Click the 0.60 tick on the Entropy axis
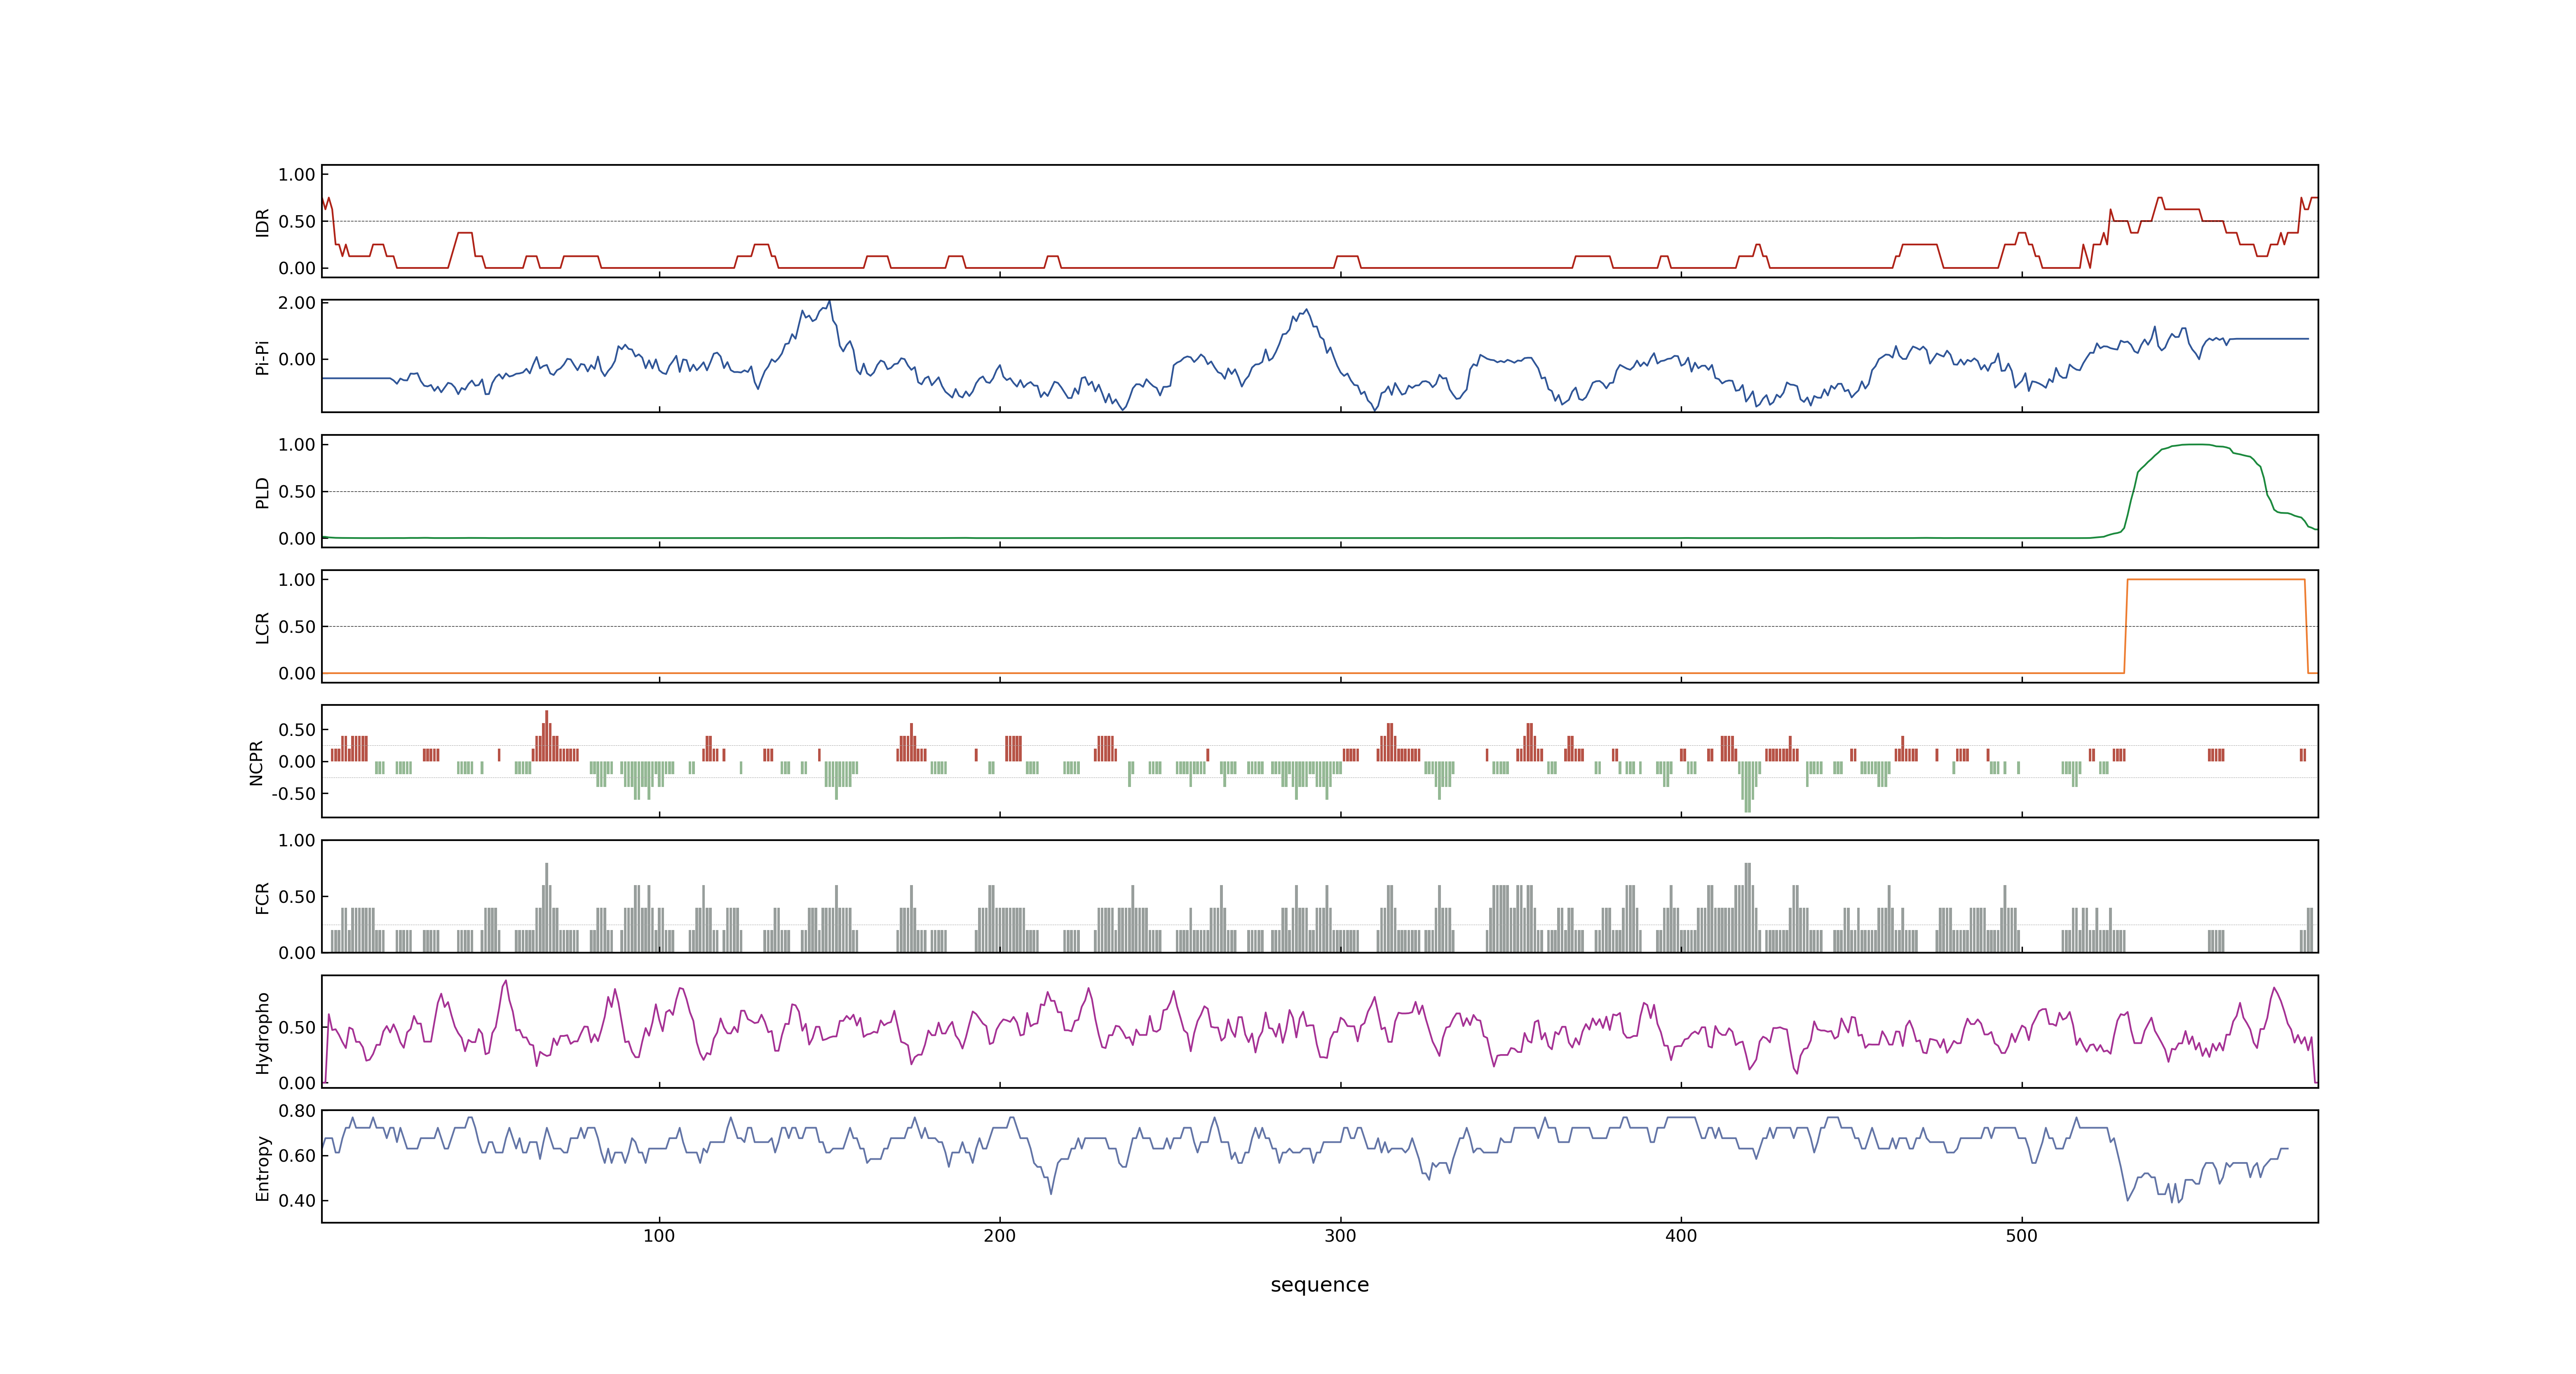The width and height of the screenshot is (2576, 1374). (x=297, y=1156)
